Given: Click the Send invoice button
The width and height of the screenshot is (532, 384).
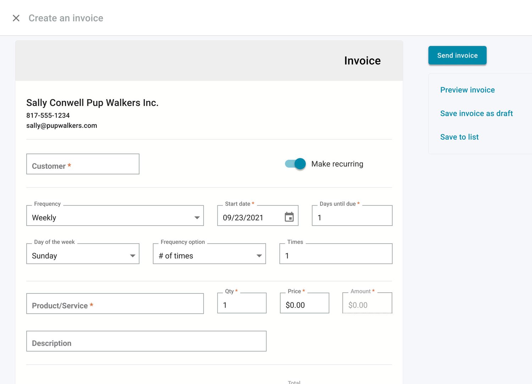Looking at the screenshot, I should (457, 55).
